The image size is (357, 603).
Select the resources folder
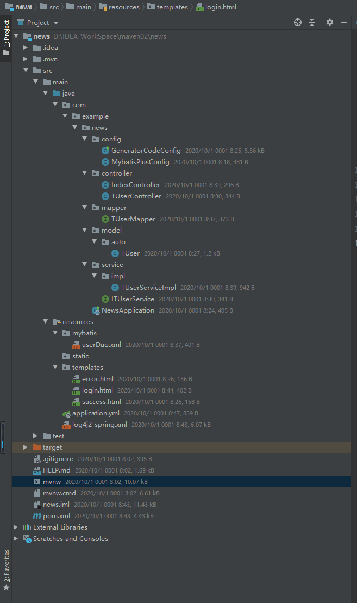point(78,321)
